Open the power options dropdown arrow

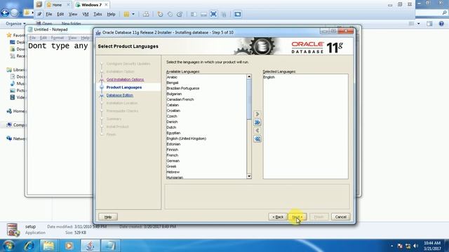133,14
